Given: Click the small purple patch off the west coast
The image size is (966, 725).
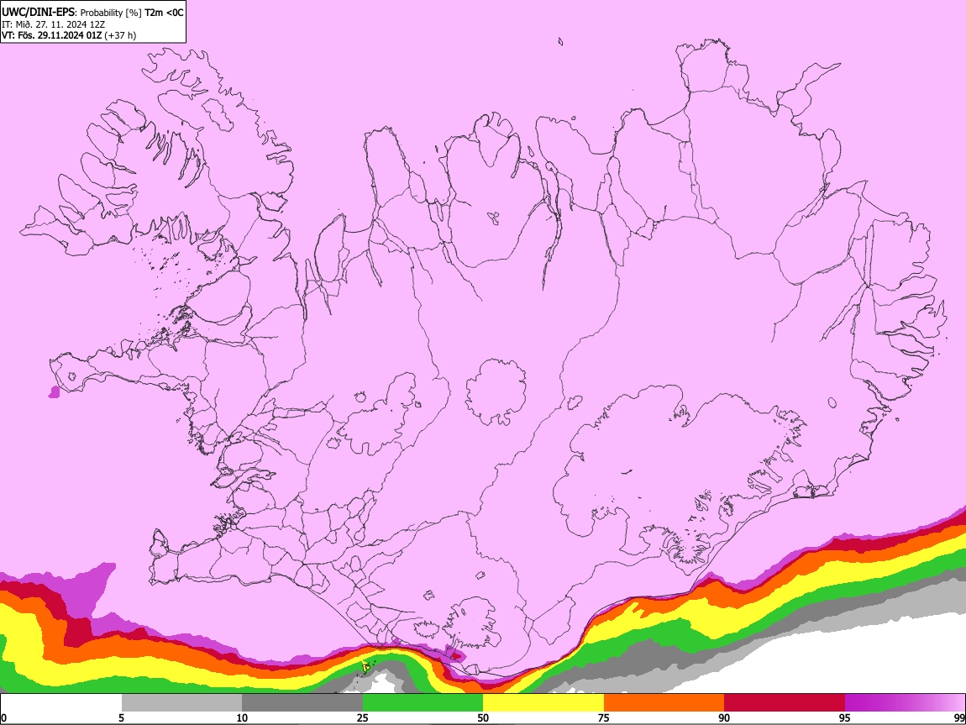Looking at the screenshot, I should pos(55,391).
